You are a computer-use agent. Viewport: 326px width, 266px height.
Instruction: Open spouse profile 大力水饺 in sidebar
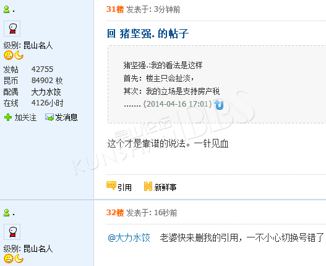pos(46,92)
